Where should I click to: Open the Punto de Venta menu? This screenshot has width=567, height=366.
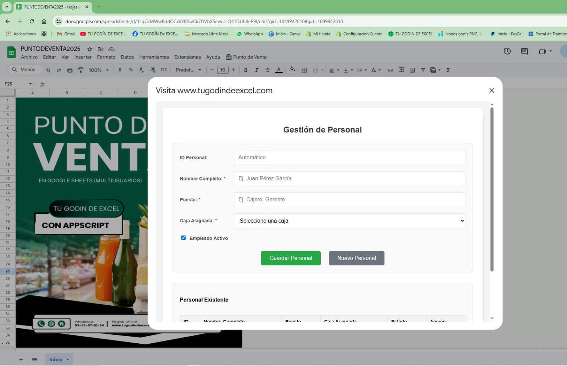point(246,57)
